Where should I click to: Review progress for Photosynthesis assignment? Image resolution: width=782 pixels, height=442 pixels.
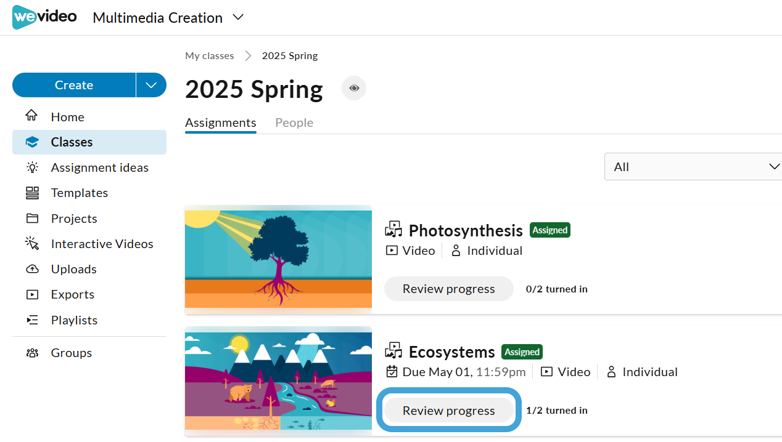[449, 289]
